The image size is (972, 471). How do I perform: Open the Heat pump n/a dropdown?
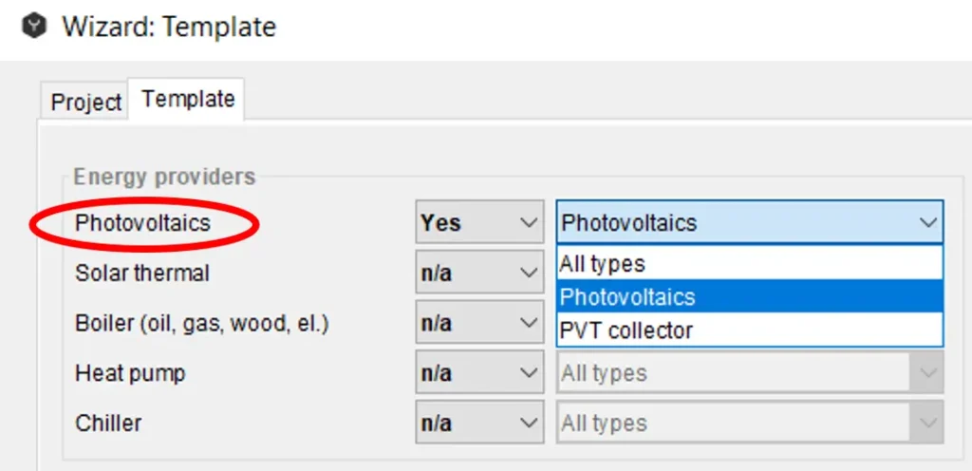(479, 373)
